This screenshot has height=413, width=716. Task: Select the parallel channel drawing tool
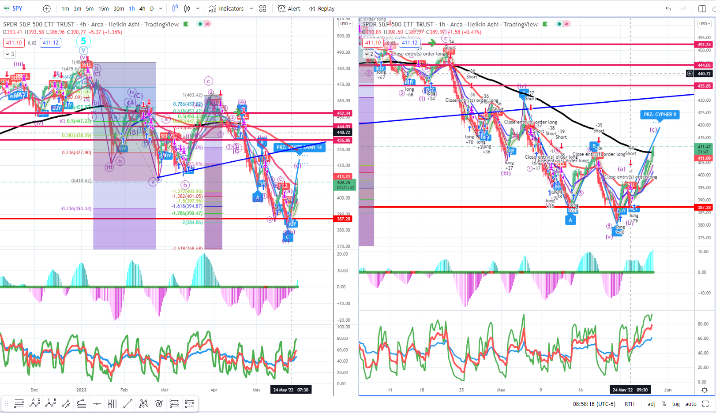pos(66,403)
